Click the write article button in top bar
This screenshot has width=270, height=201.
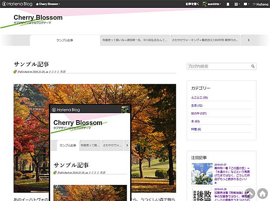tap(192, 4)
